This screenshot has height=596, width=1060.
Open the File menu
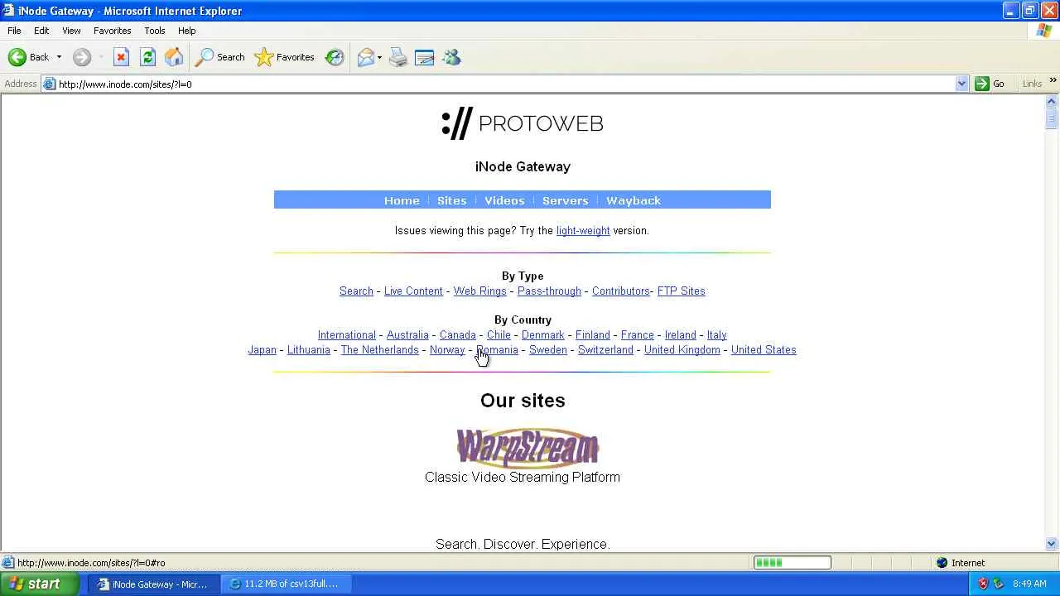click(14, 31)
